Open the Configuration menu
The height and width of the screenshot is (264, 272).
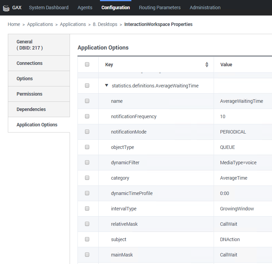116,8
